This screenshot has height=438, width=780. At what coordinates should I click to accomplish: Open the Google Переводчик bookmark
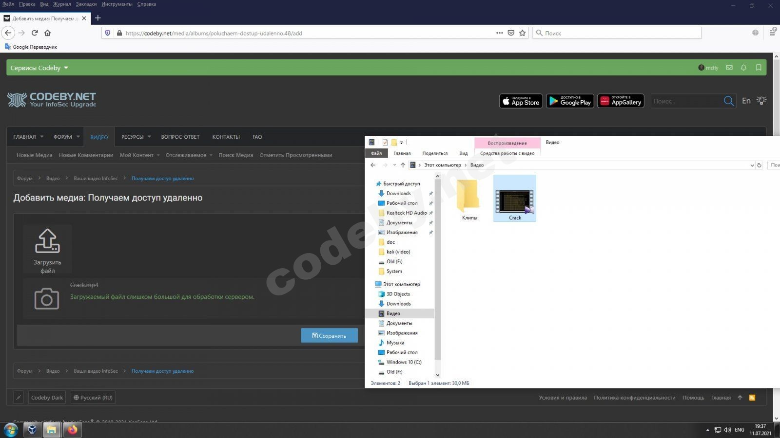pyautogui.click(x=31, y=47)
